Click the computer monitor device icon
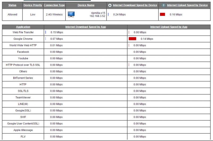213x141 pixels. point(71,14)
